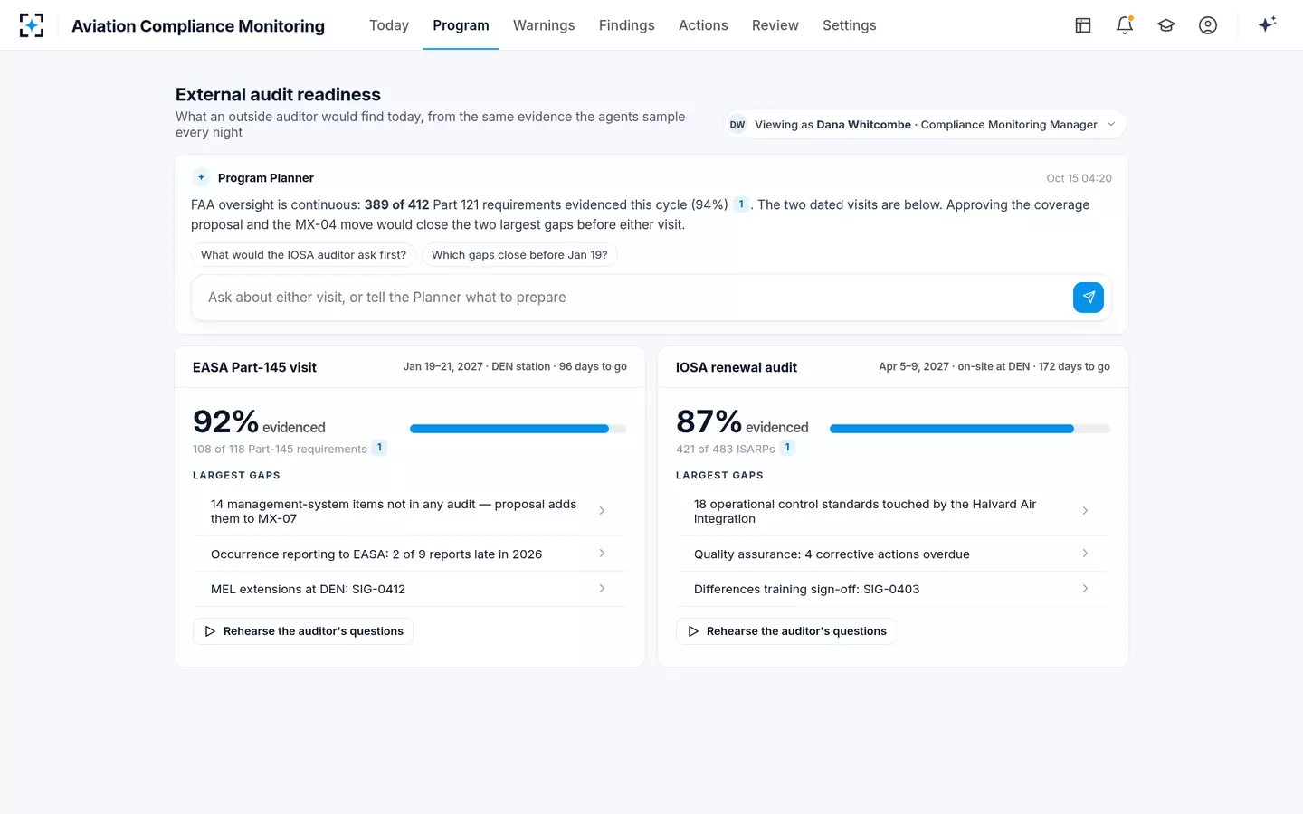Open citation 1 beside Part-145 requirements
Image resolution: width=1303 pixels, height=814 pixels.
379,448
